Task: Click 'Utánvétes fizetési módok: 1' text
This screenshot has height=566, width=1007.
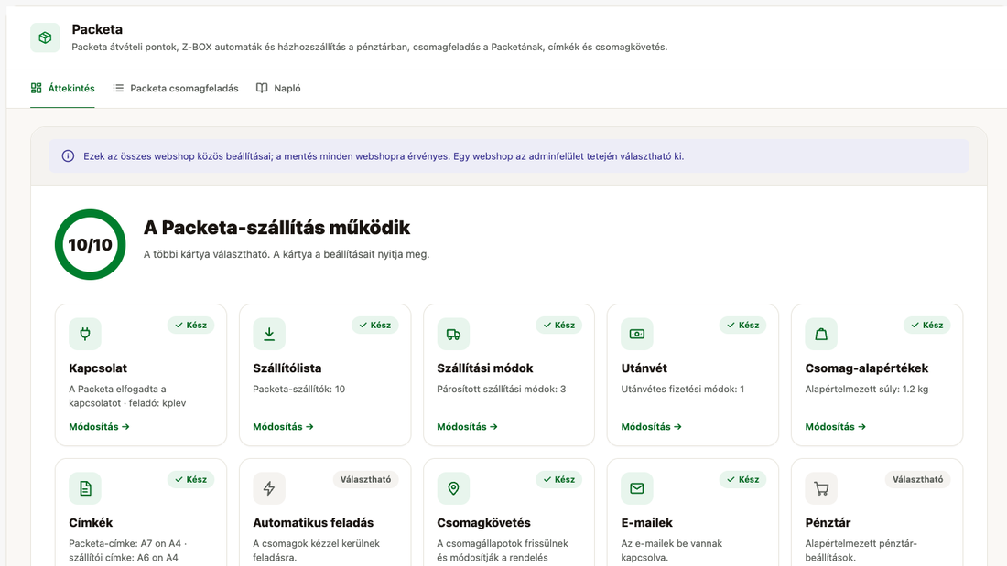Action: tap(683, 389)
